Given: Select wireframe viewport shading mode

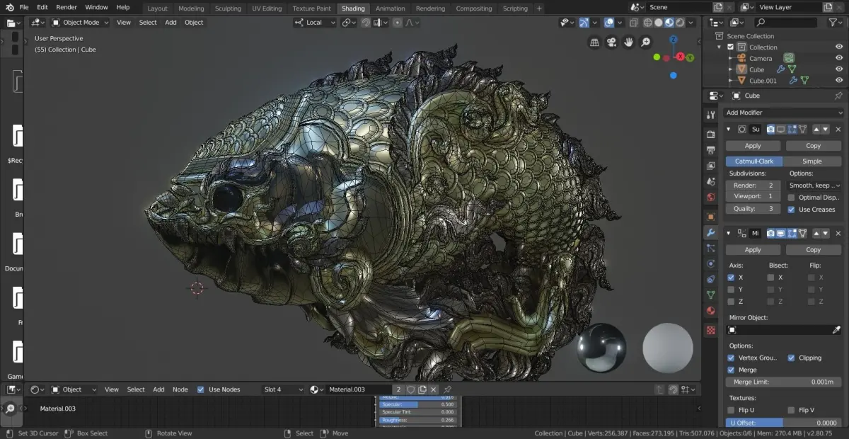Looking at the screenshot, I should click(647, 23).
